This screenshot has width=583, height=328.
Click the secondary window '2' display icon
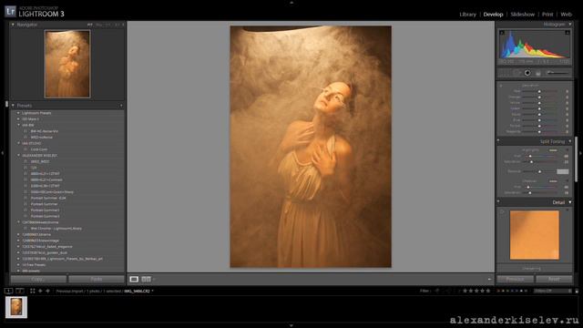pyautogui.click(x=20, y=291)
